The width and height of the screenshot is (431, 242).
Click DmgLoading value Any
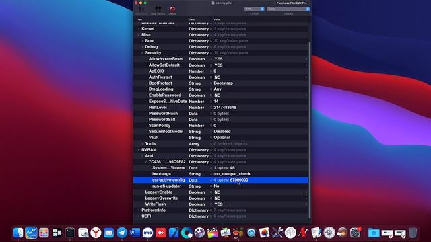tap(218, 89)
